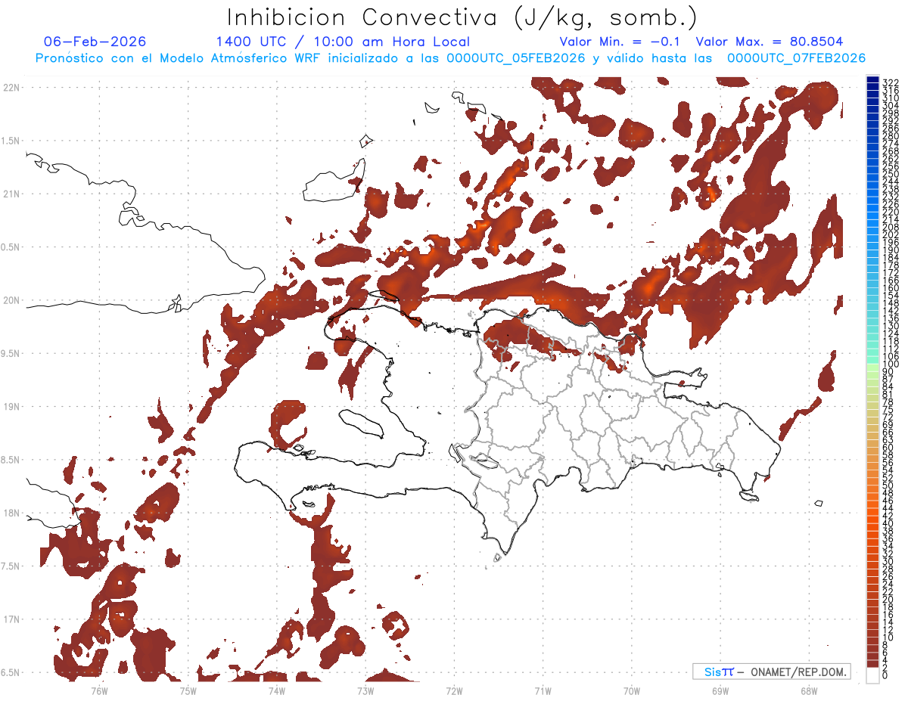The image size is (908, 701).
Task: Click the '1.5N' latitude label
Action: coord(11,141)
